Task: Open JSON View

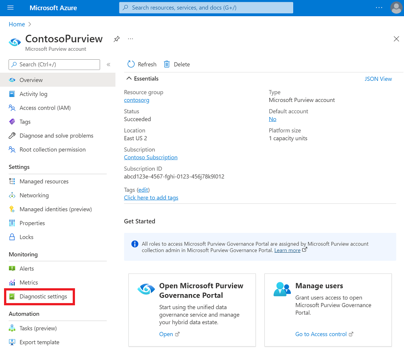Action: click(x=378, y=79)
